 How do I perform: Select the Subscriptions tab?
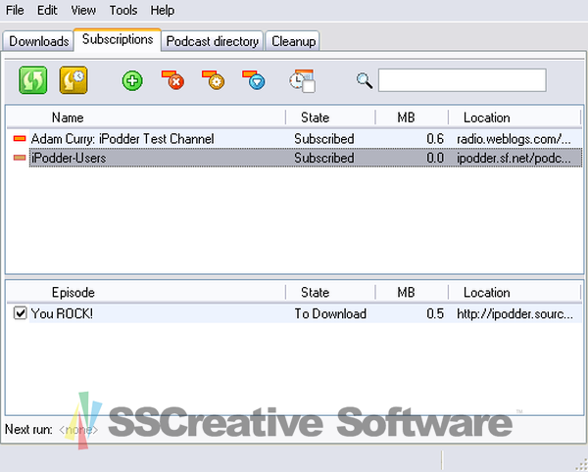(x=118, y=39)
